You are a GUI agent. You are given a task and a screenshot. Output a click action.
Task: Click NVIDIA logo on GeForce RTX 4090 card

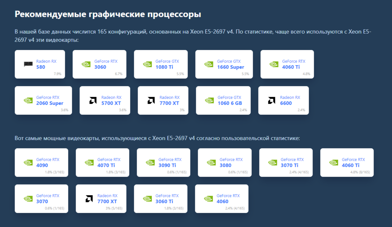tap(28, 162)
